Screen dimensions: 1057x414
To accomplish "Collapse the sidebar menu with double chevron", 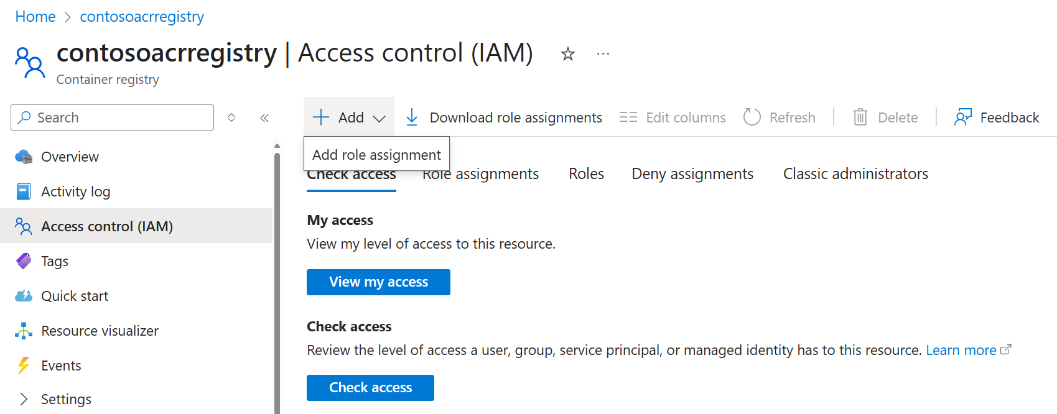I will point(264,117).
